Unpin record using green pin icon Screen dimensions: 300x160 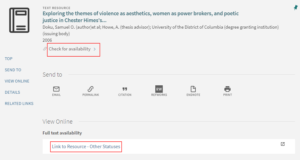295,8
